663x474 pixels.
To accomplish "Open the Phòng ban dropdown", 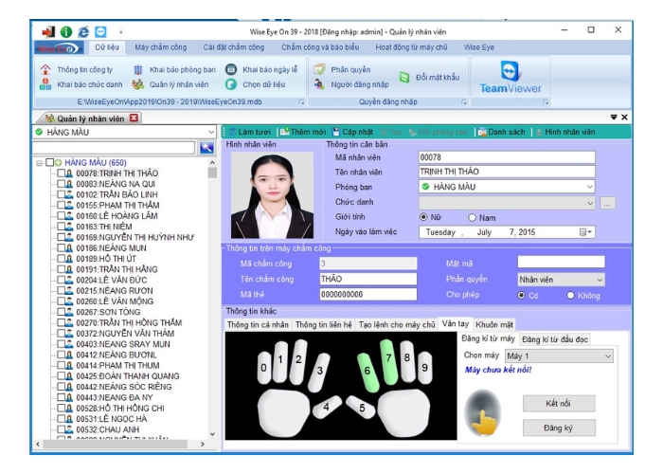I will pyautogui.click(x=589, y=187).
